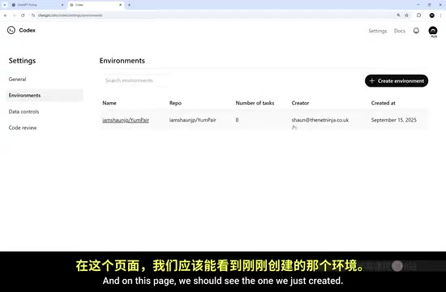The image size is (446, 292).
Task: Click the browser address bar URL
Action: tap(71, 15)
